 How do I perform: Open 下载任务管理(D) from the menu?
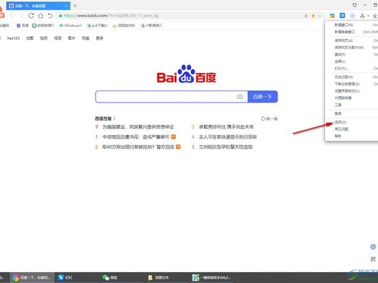click(352, 84)
